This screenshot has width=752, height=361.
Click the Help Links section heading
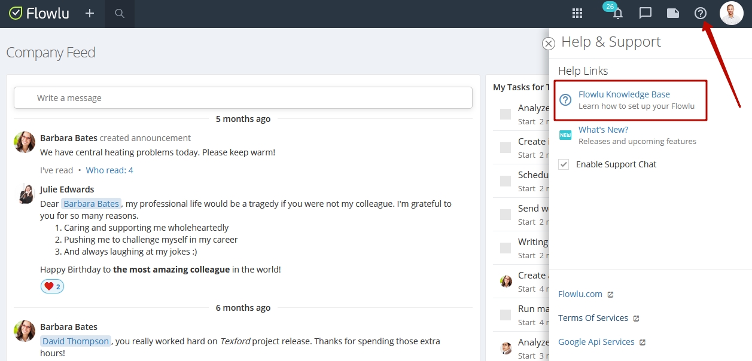tap(583, 71)
